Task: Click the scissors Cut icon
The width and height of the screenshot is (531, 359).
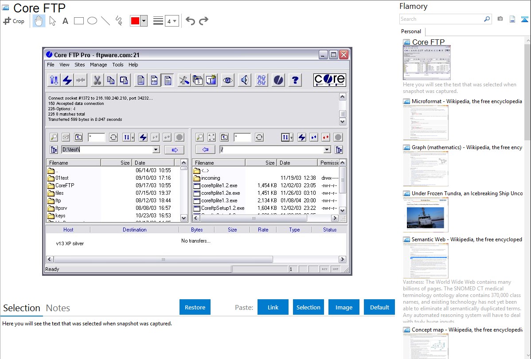Action: [97, 80]
